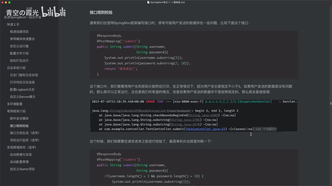Click the green full-screen window button

[x=9, y=2]
